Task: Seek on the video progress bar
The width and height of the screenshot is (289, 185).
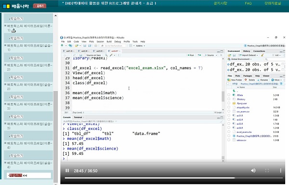Action: [x=173, y=178]
